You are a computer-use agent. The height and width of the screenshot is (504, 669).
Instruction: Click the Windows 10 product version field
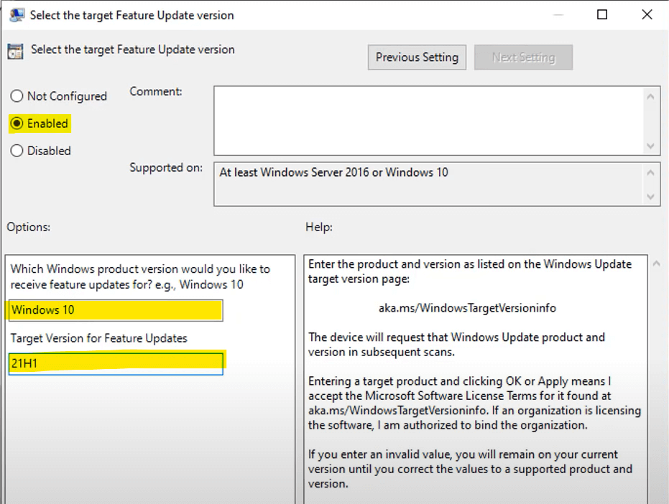[116, 310]
